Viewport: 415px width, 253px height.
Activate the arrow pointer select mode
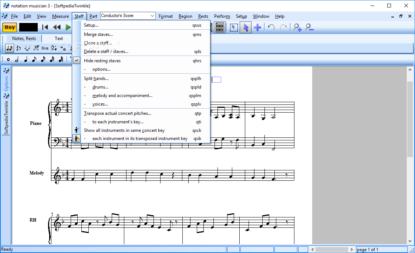tap(246, 27)
